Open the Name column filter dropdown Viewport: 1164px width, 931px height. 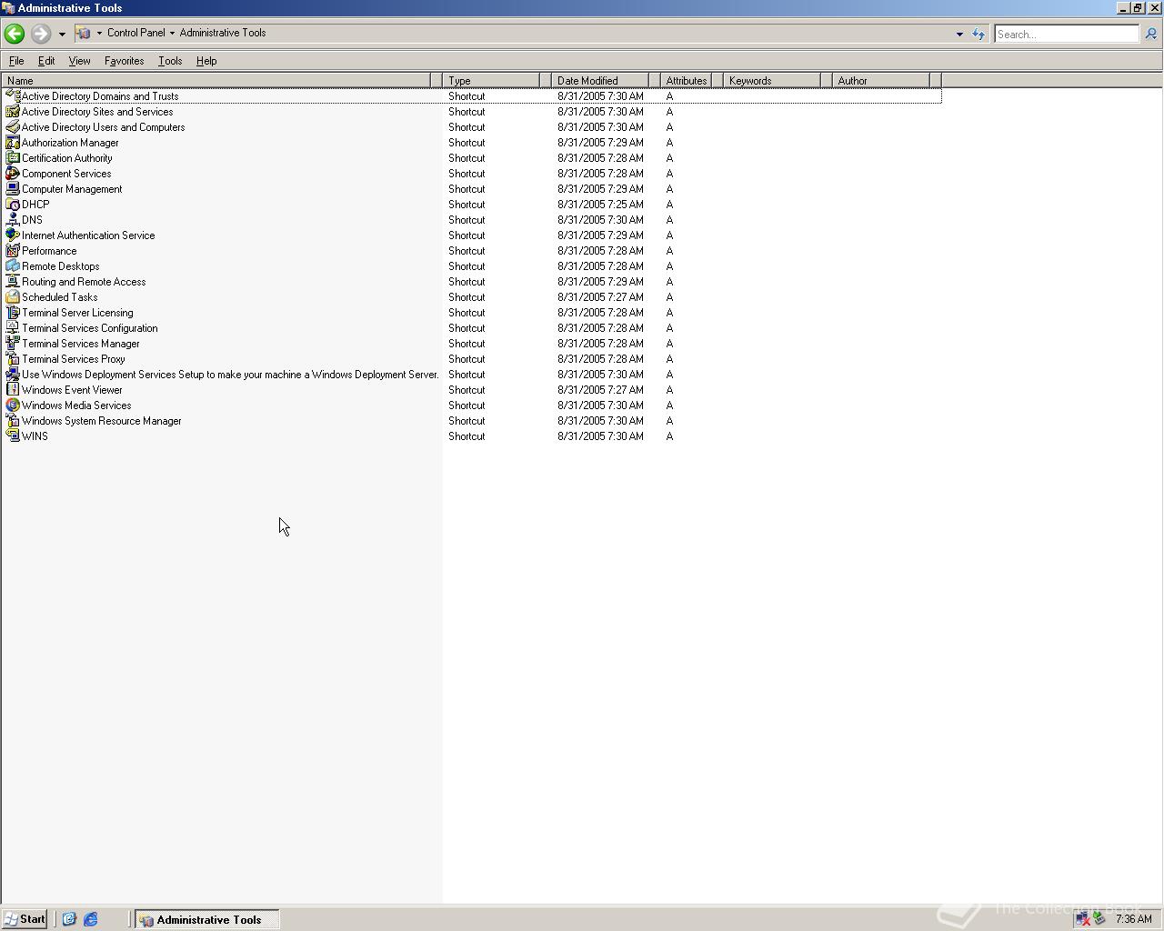pyautogui.click(x=436, y=81)
